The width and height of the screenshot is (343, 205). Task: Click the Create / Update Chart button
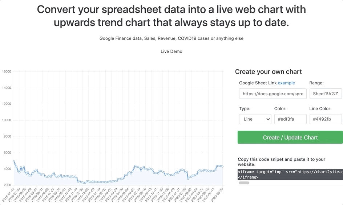(290, 138)
